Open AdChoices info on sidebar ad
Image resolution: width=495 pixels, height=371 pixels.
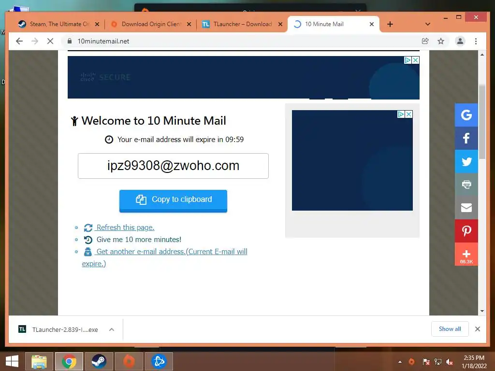401,114
